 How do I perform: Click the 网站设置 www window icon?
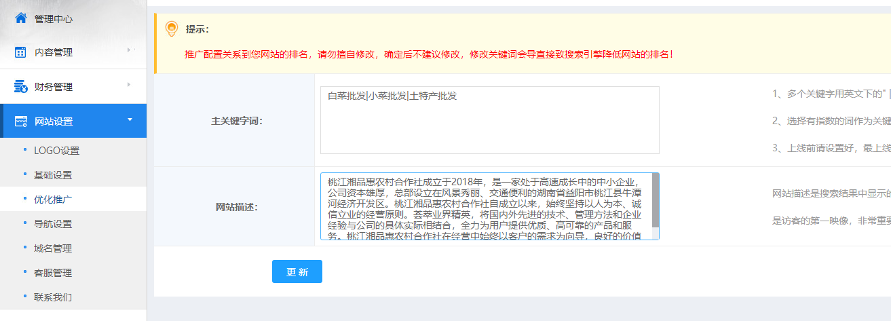pos(21,121)
